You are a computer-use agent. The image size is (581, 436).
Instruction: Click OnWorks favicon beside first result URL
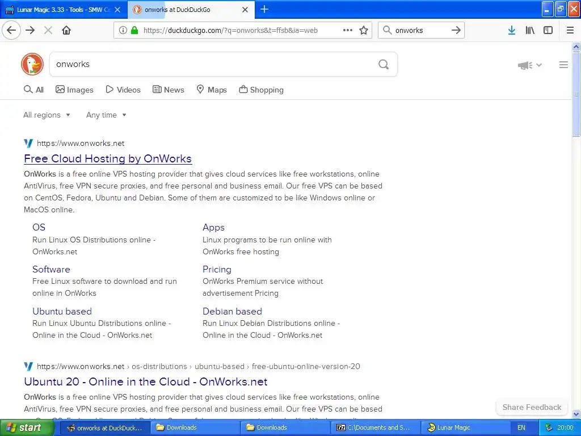[x=28, y=143]
